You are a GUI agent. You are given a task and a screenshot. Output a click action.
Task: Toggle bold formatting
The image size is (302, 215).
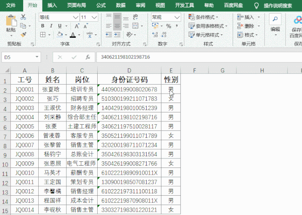click(42, 26)
